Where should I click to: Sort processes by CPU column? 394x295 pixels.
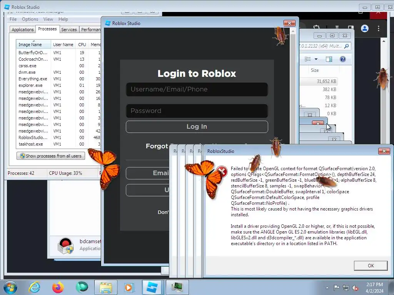82,45
